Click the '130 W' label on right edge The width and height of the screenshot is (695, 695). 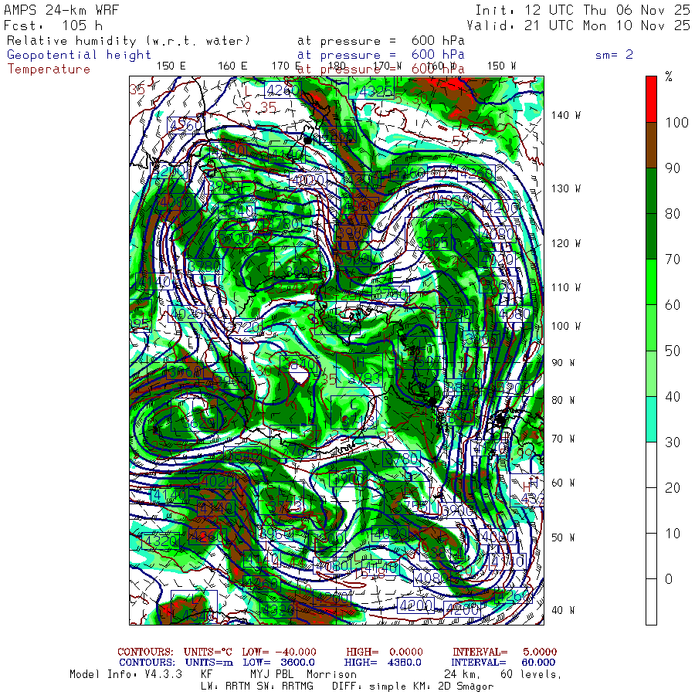pyautogui.click(x=566, y=189)
